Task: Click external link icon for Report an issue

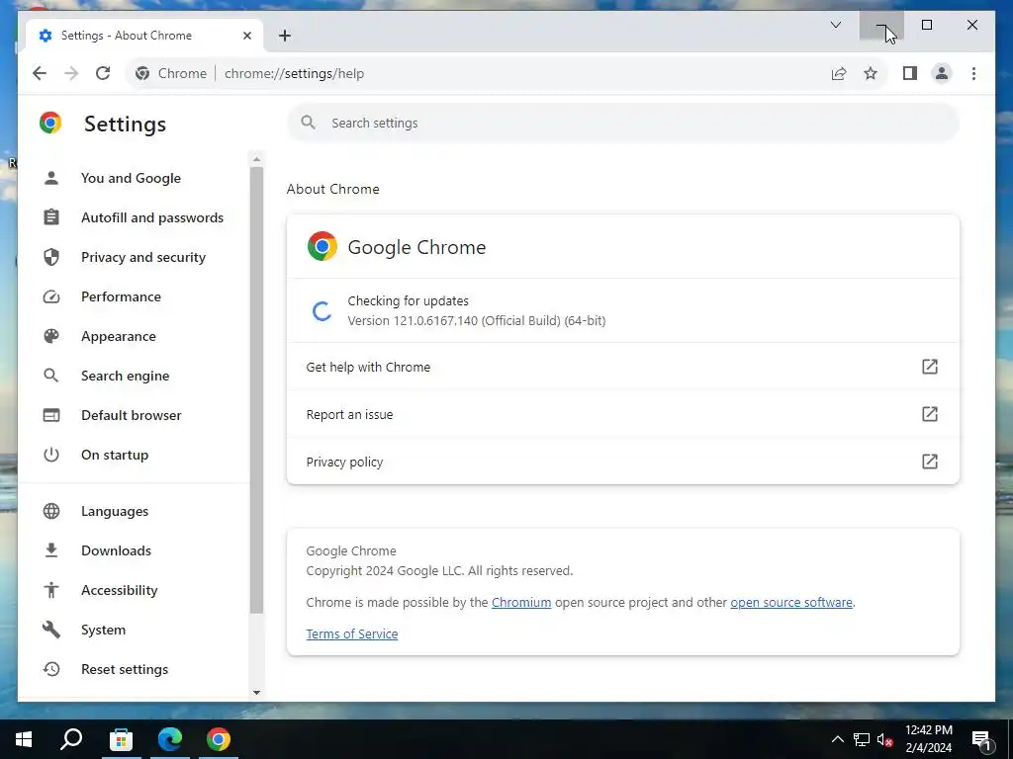Action: coord(929,414)
